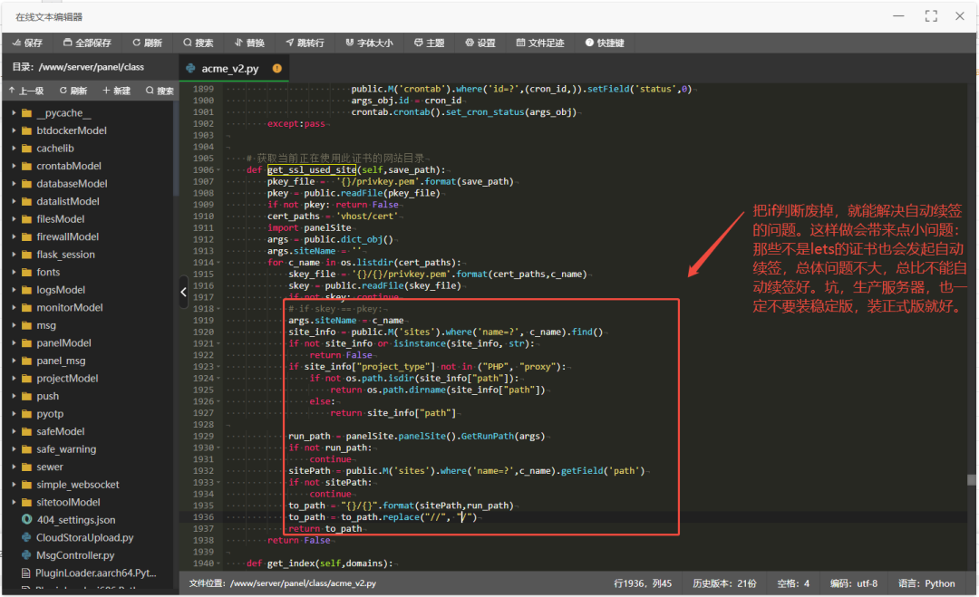Expand the __pycache__ folder
979x597 pixels.
pyautogui.click(x=14, y=113)
